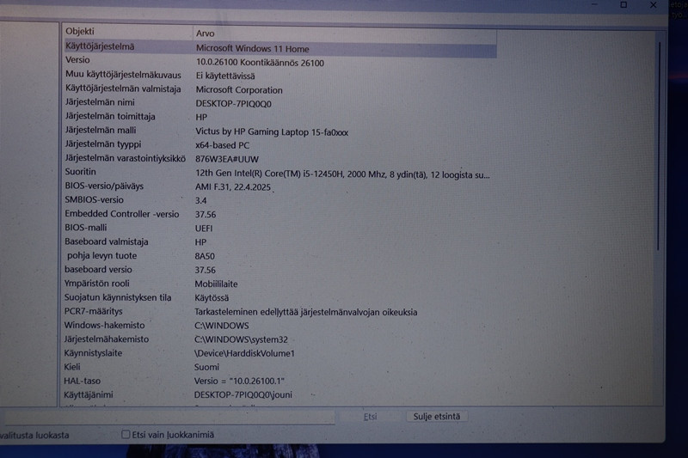Select the HAL-taso row
The height and width of the screenshot is (458, 688).
coord(280,381)
